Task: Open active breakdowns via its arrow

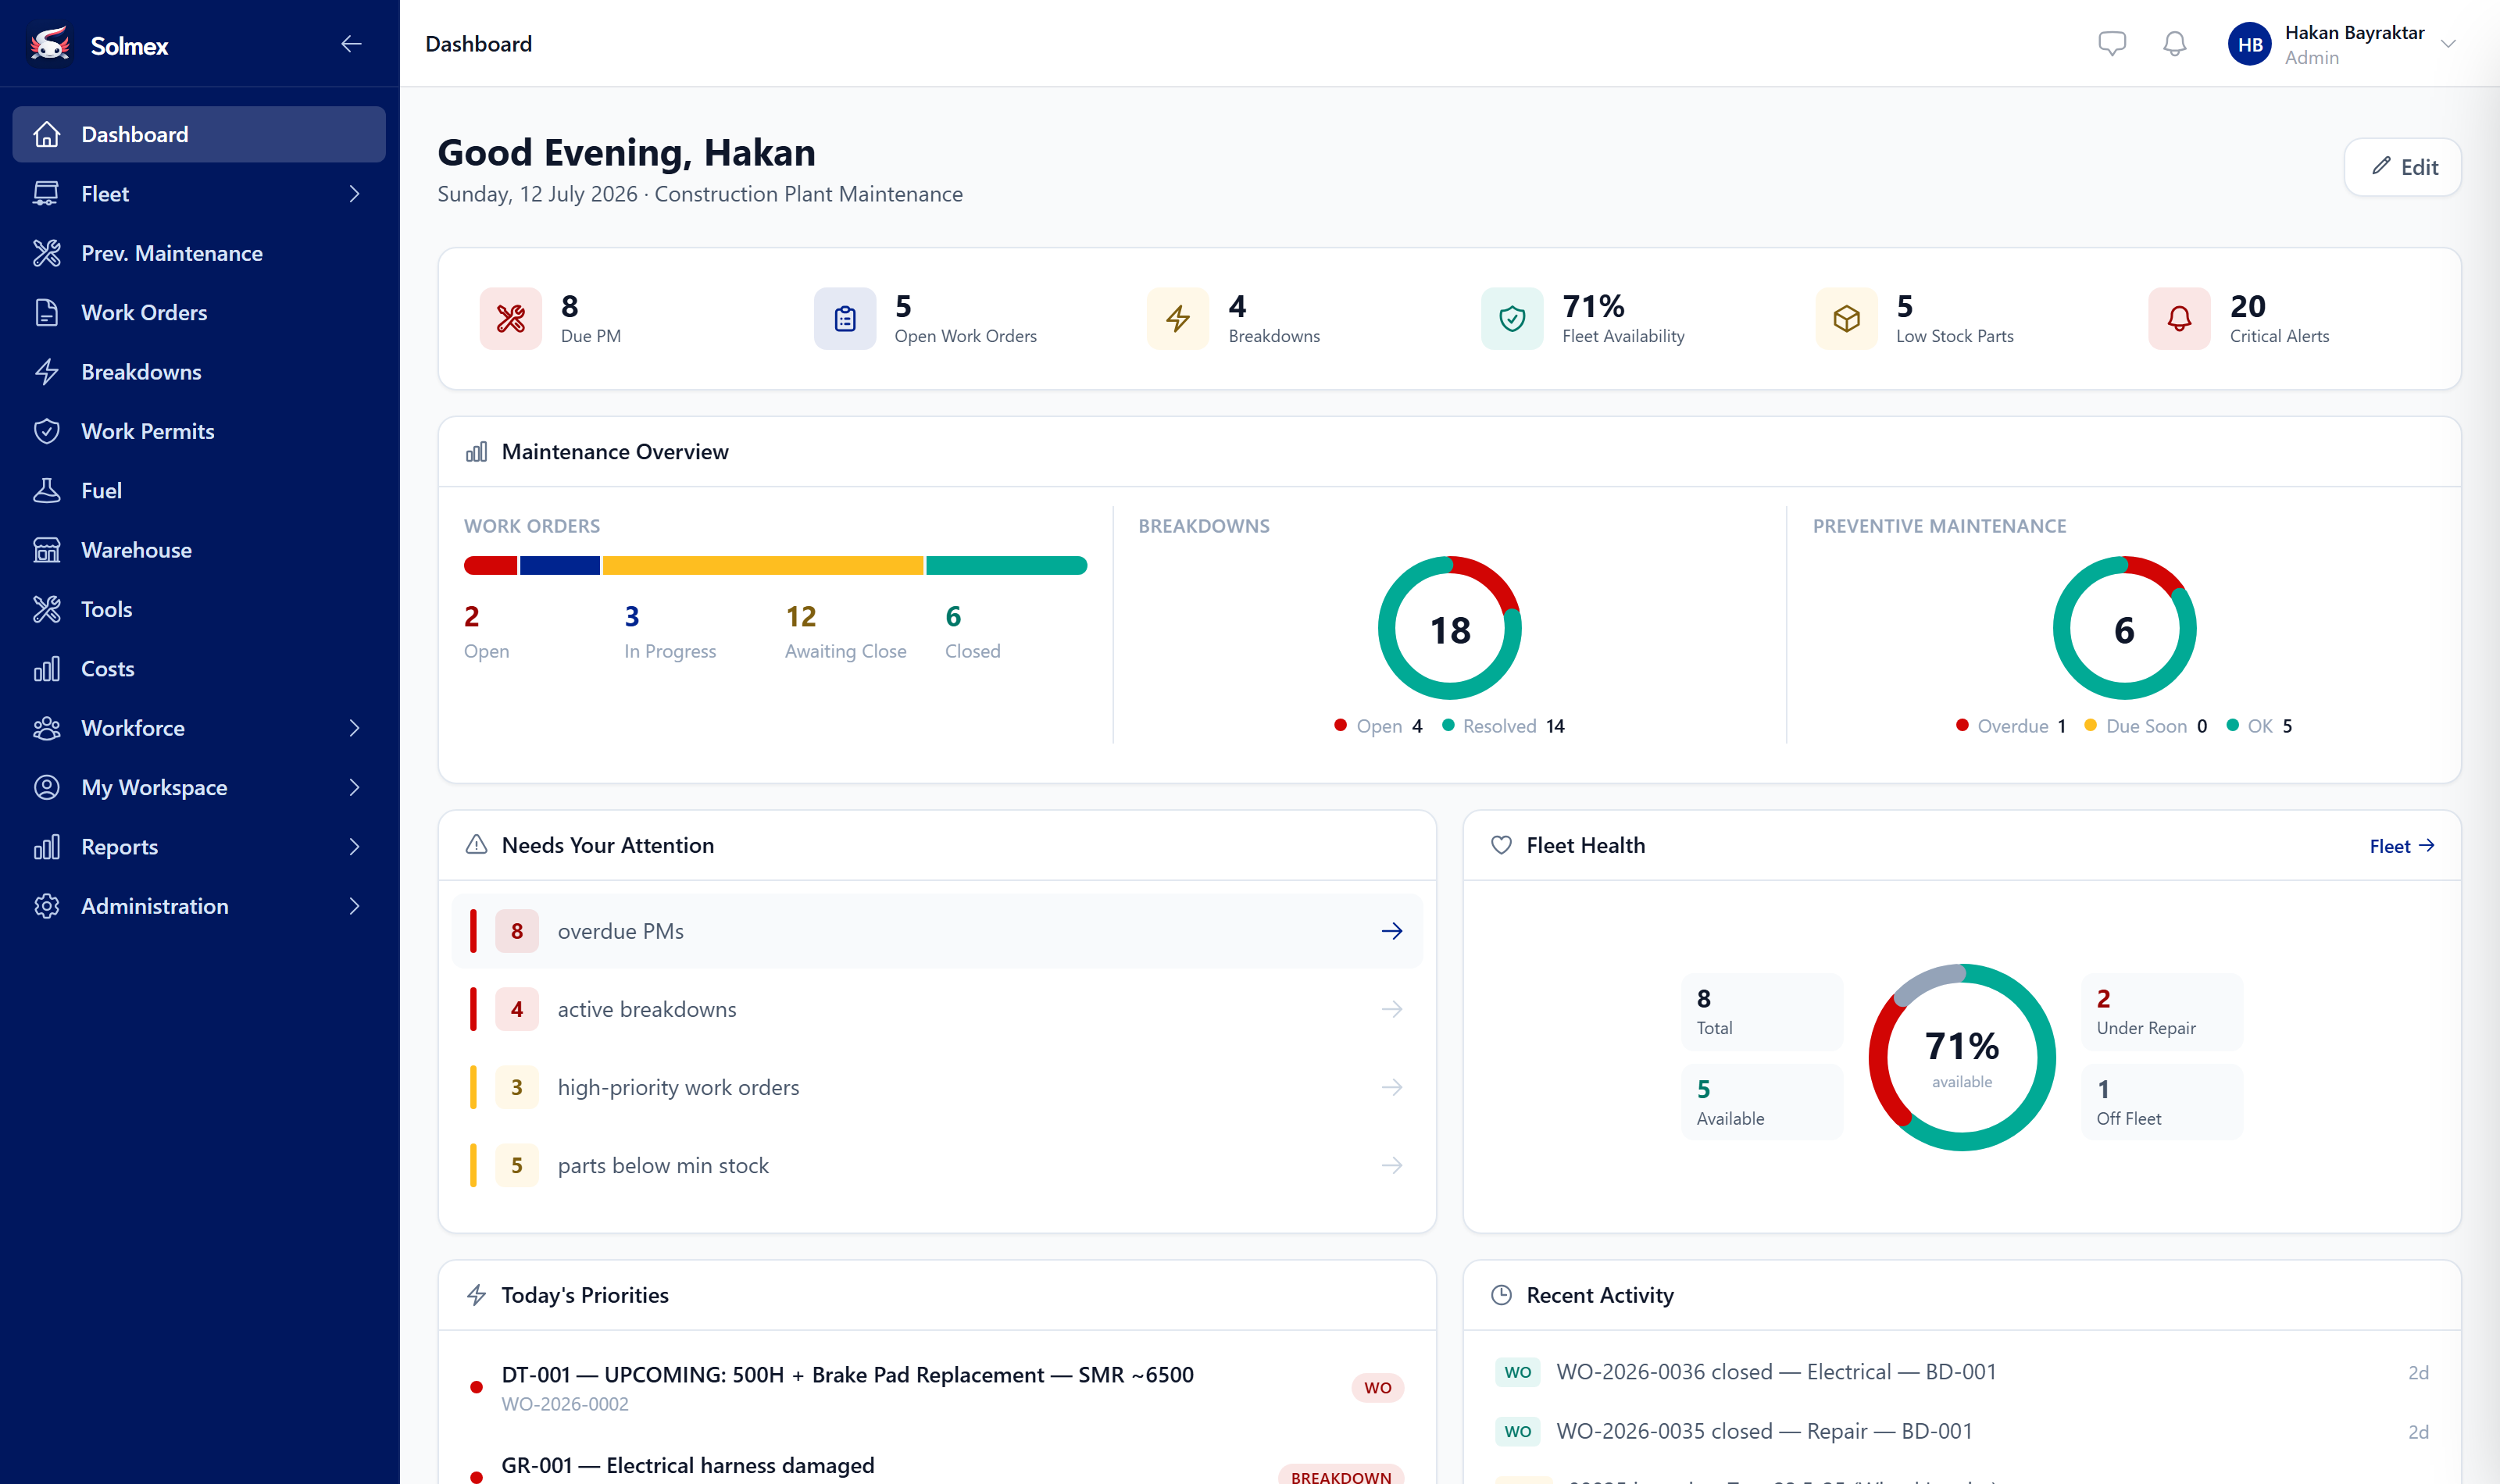Action: [1391, 1009]
